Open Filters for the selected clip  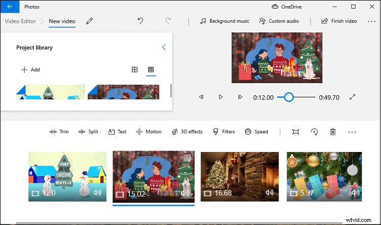[224, 132]
